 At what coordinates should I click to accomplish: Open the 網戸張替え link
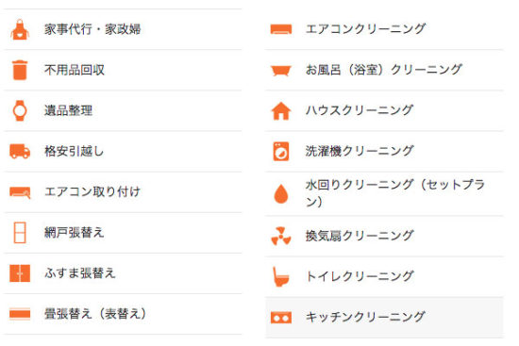123,233
